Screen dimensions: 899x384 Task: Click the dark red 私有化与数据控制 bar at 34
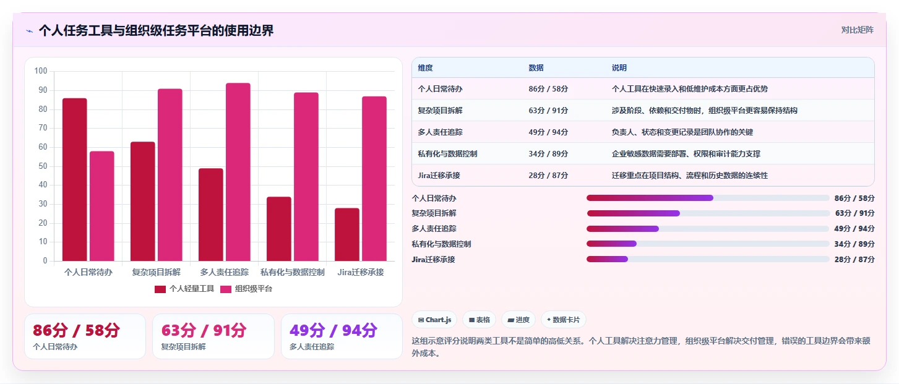[x=279, y=229]
